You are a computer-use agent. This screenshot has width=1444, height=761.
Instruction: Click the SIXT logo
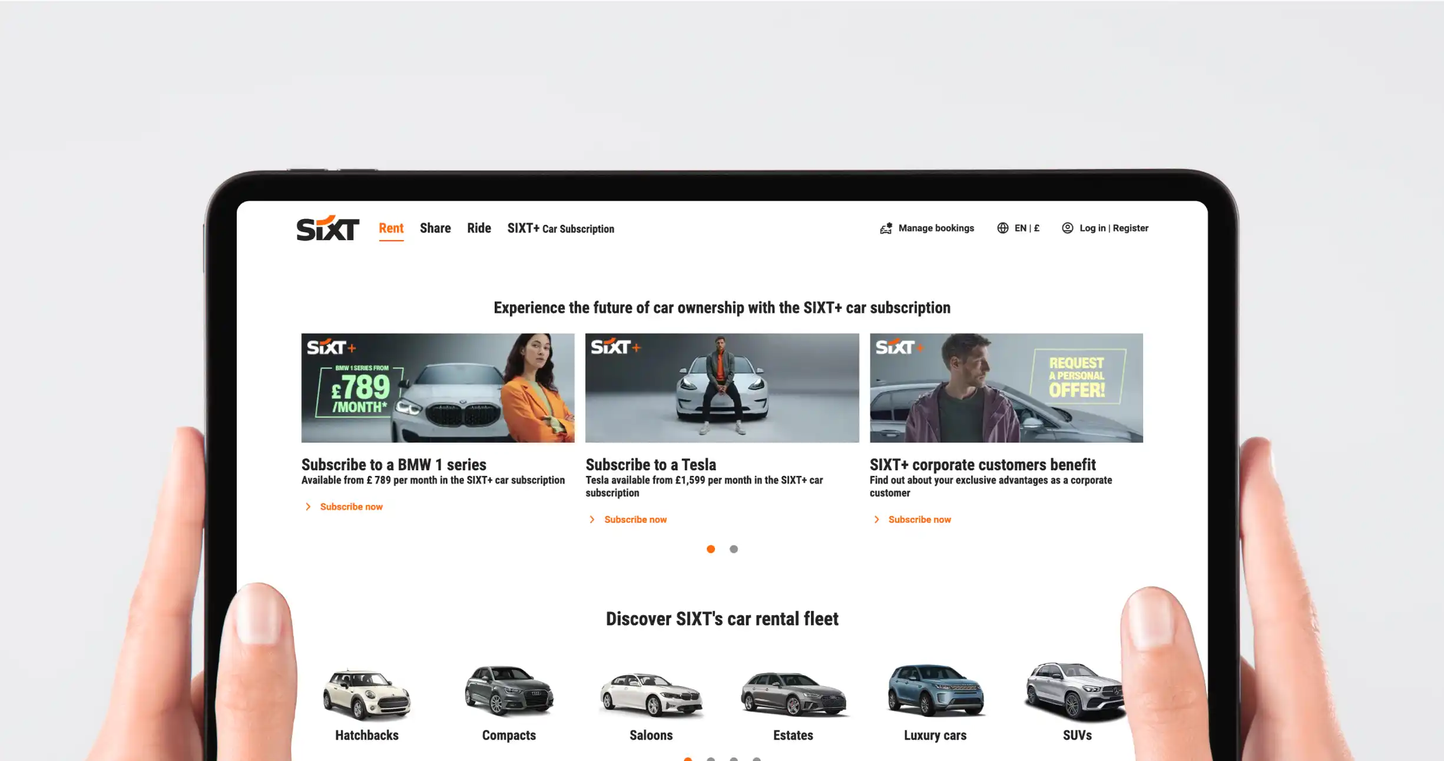pos(327,228)
